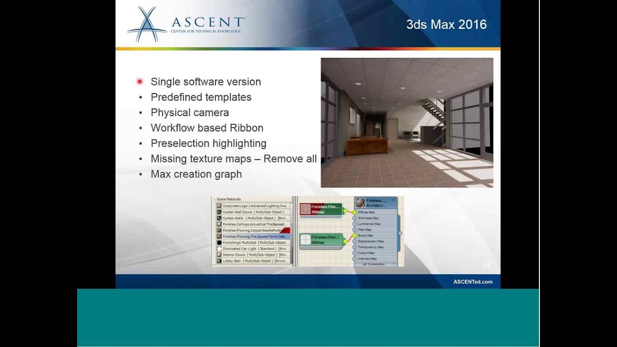
Task: Click the Filter Map input socket
Action: 354,230
